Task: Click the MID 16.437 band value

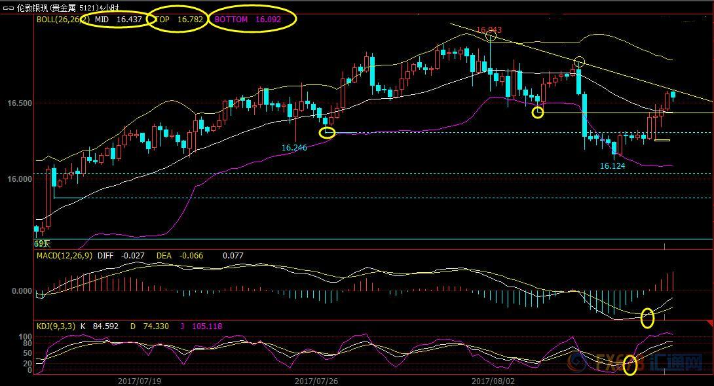Action: tap(115, 20)
